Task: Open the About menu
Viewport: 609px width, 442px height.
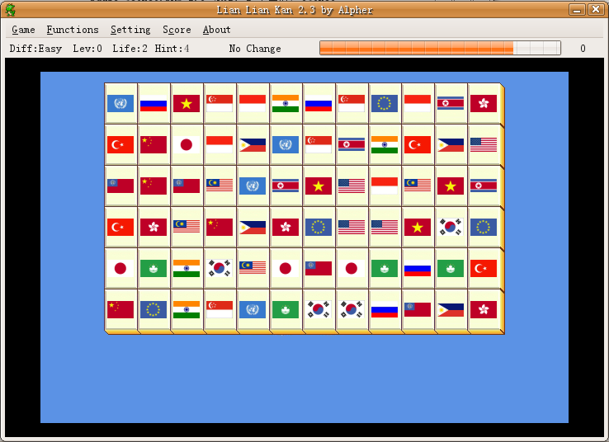Action: [x=217, y=30]
